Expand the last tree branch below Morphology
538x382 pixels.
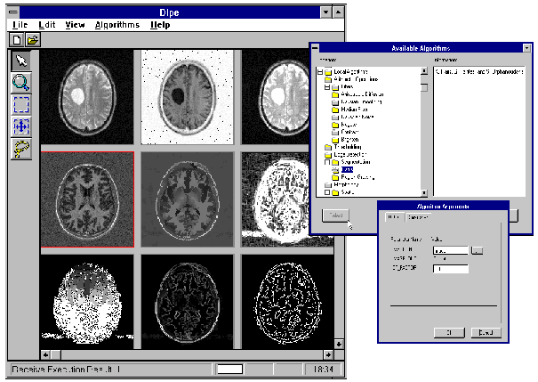tap(327, 192)
